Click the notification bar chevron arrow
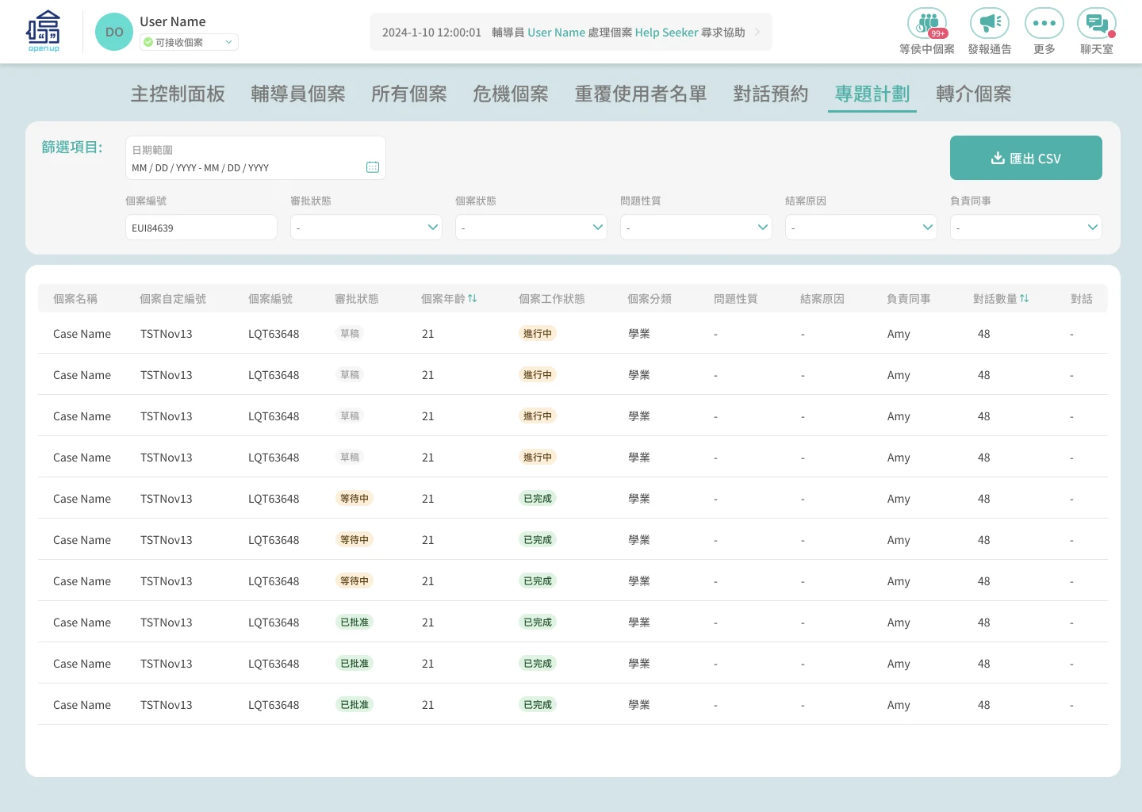This screenshot has height=812, width=1142. pos(757,33)
